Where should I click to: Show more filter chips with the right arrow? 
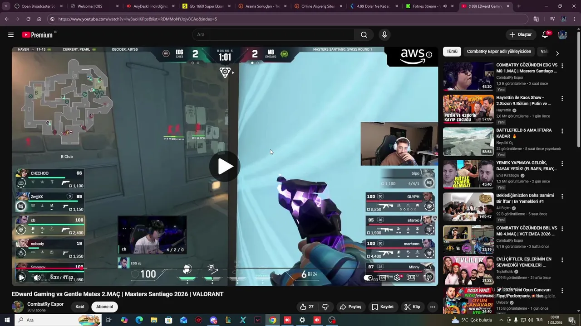click(x=557, y=53)
